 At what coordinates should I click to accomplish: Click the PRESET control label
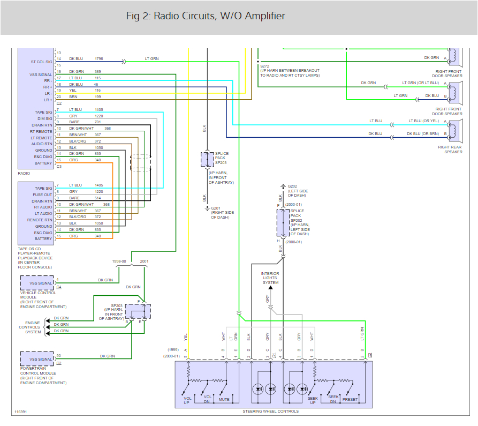[349, 399]
